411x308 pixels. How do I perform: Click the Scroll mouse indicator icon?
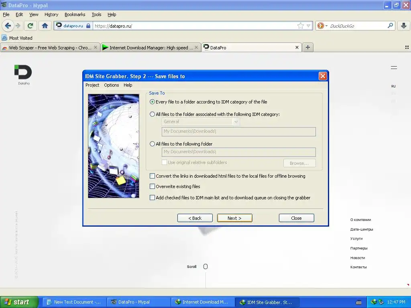[x=205, y=266]
